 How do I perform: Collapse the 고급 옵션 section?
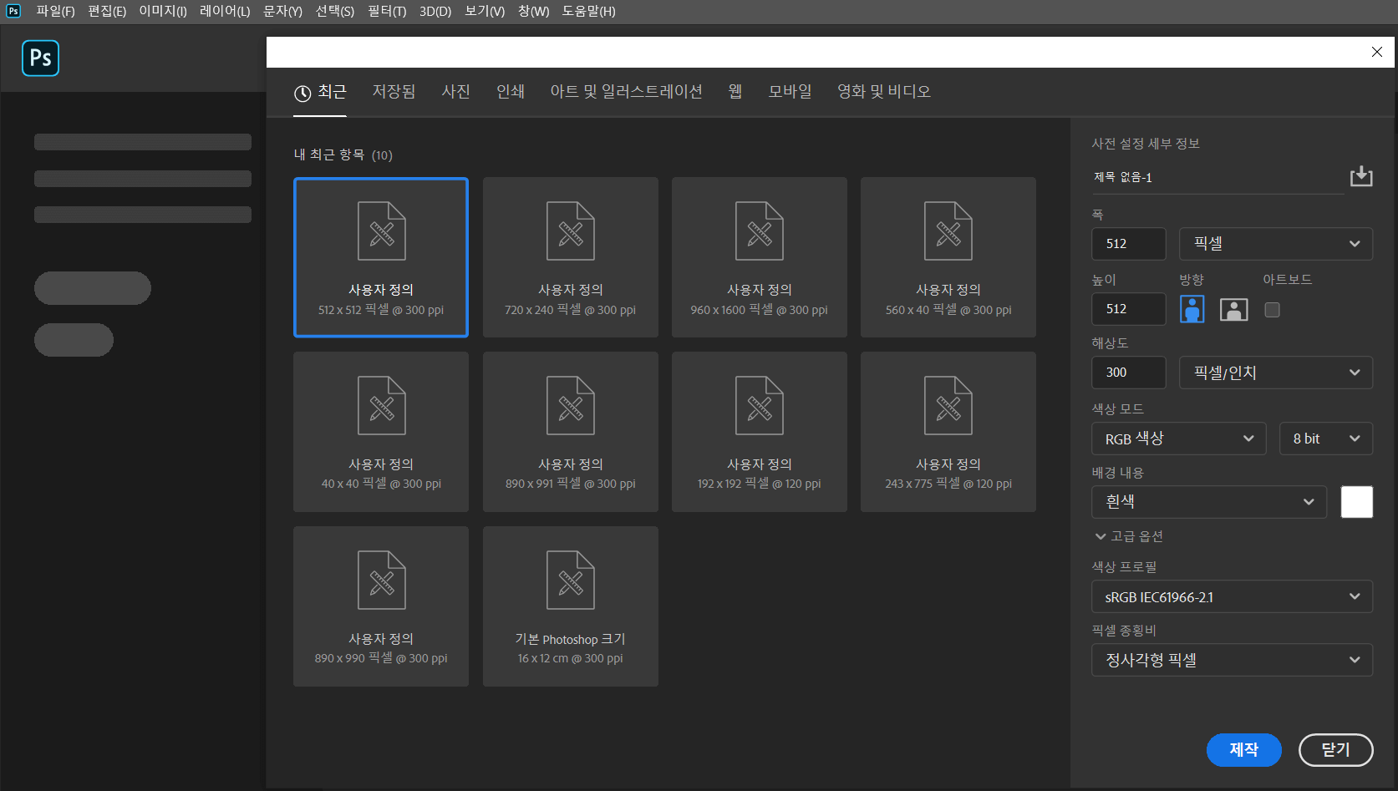pos(1129,536)
